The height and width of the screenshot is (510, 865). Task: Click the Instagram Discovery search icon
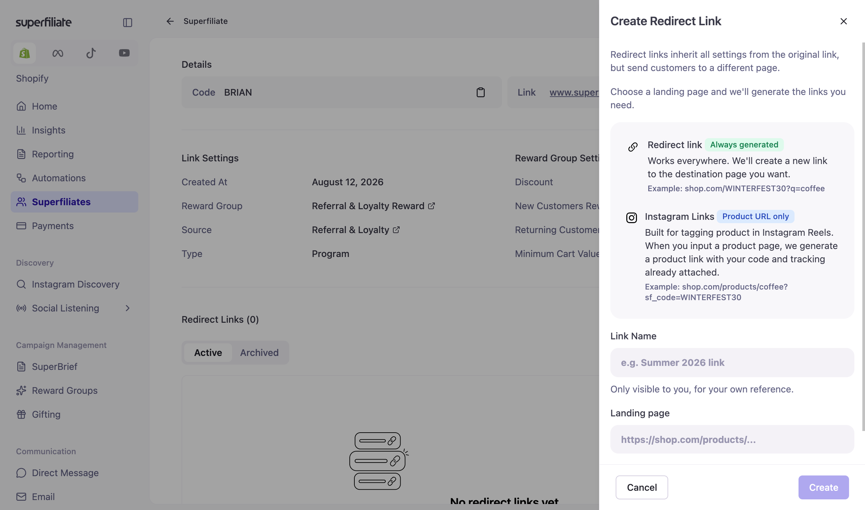[x=21, y=284]
